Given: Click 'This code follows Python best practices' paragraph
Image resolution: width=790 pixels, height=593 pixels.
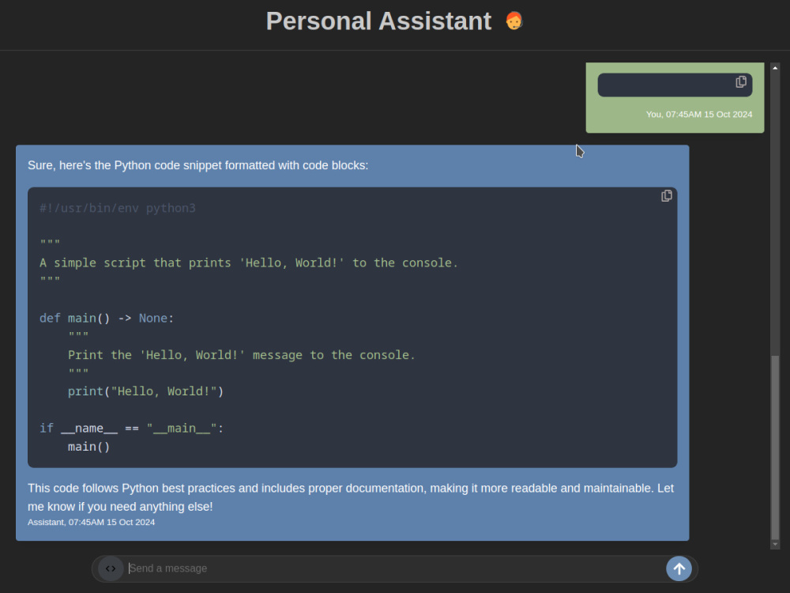Looking at the screenshot, I should [x=351, y=497].
